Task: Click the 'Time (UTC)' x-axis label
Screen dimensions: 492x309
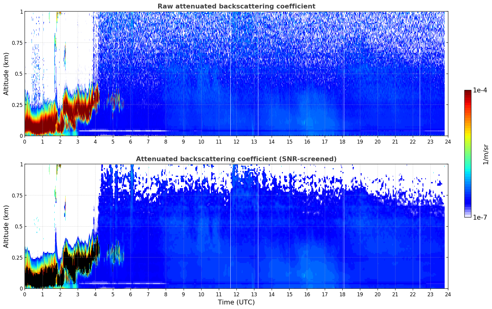Action: point(236,302)
